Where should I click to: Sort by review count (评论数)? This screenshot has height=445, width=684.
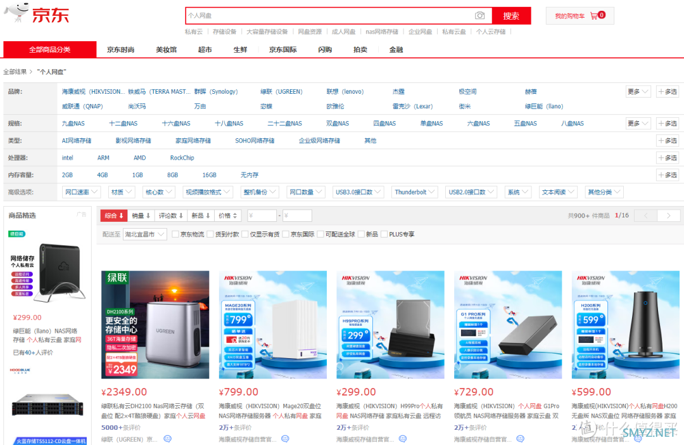point(170,216)
